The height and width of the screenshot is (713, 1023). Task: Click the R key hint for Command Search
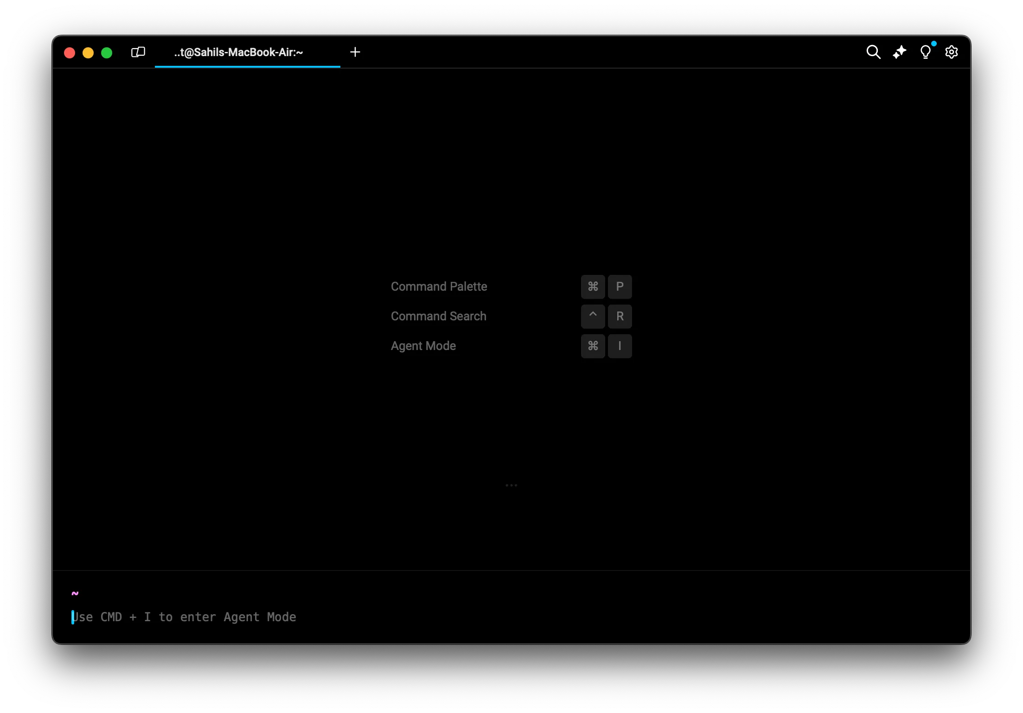[x=620, y=316]
